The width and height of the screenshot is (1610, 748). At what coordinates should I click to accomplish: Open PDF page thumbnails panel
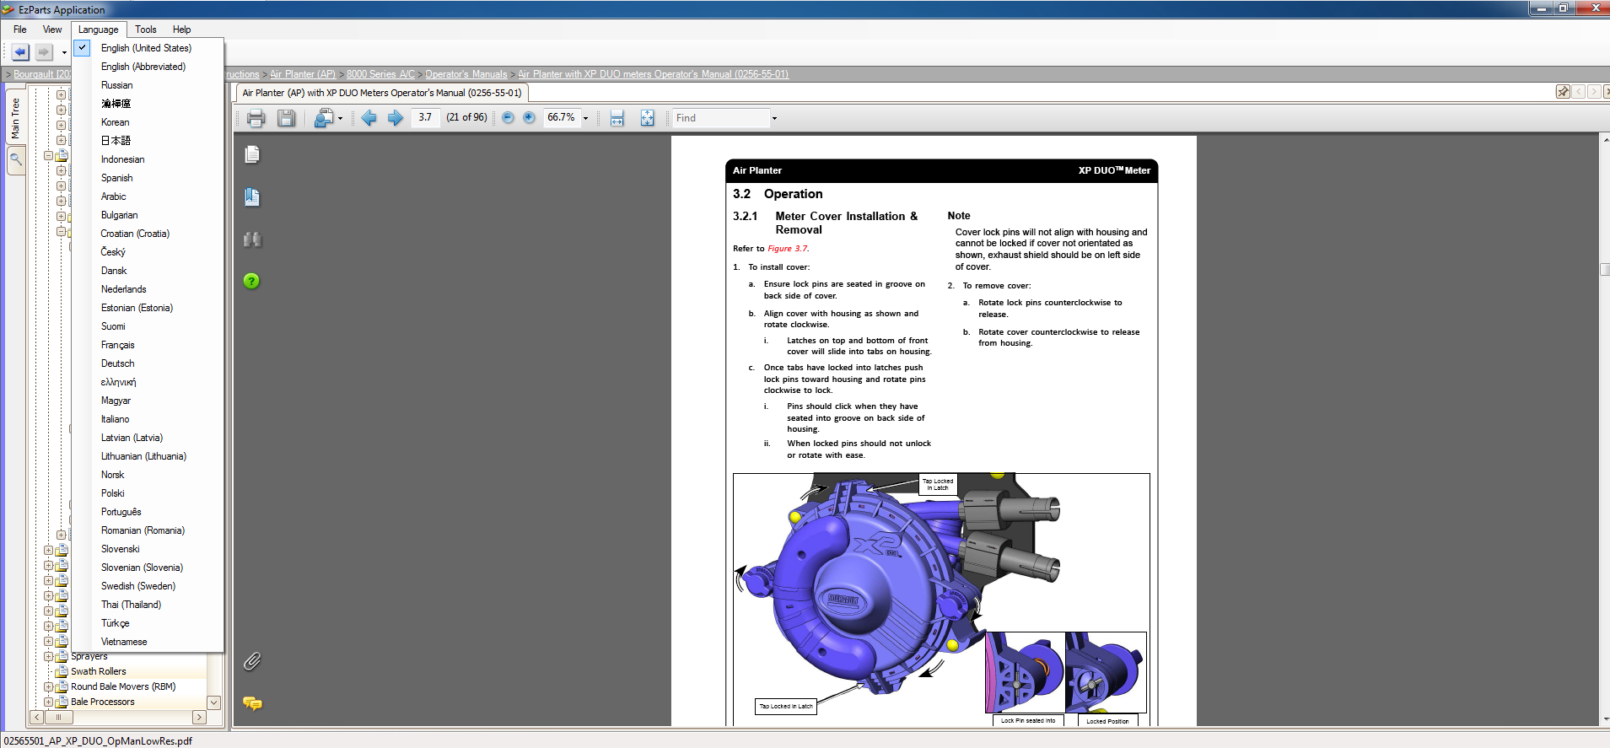(252, 154)
